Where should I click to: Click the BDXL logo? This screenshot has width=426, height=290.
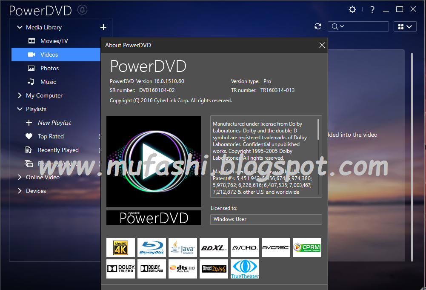(214, 247)
